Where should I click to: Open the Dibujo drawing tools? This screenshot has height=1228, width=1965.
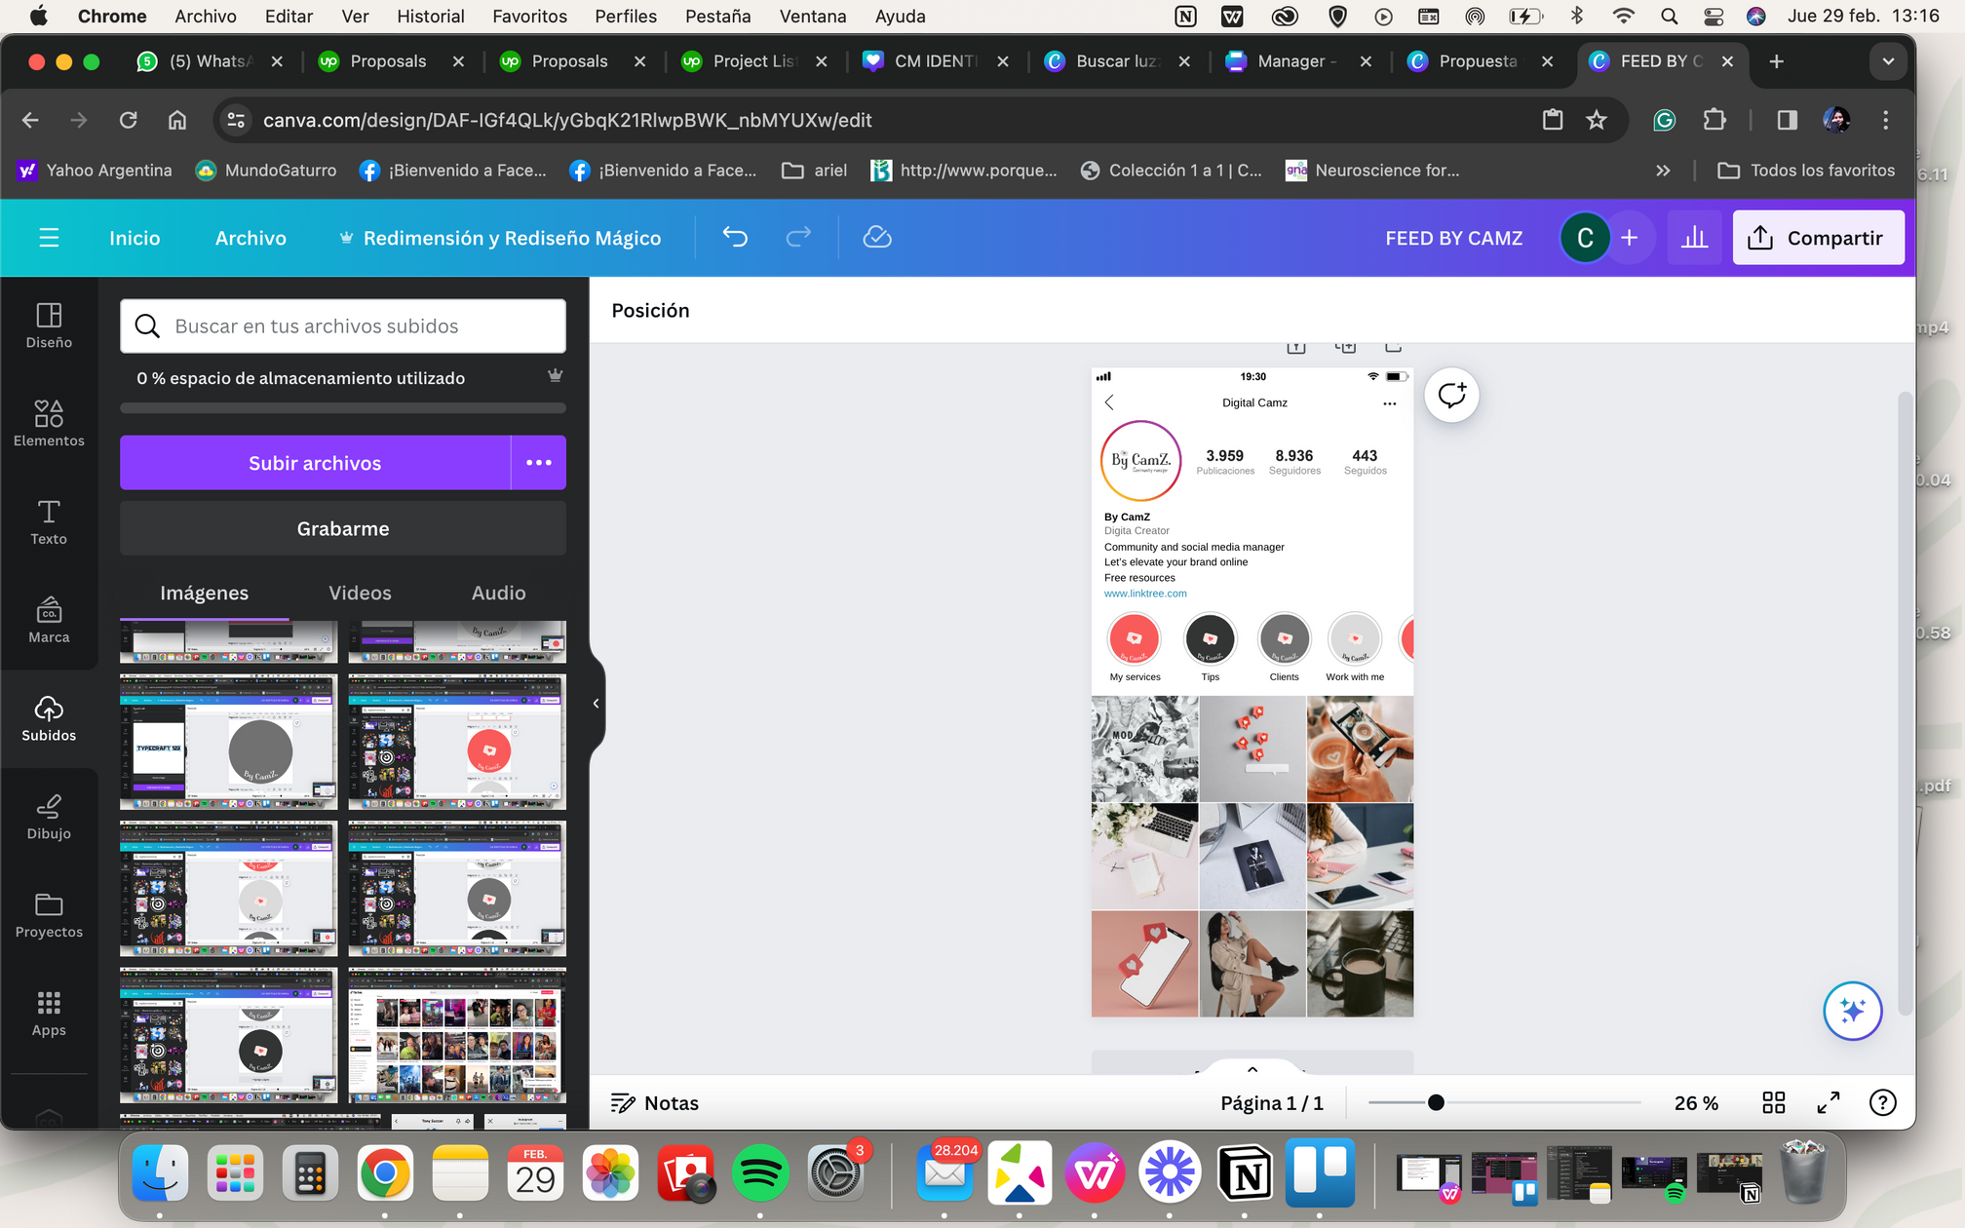(x=49, y=817)
